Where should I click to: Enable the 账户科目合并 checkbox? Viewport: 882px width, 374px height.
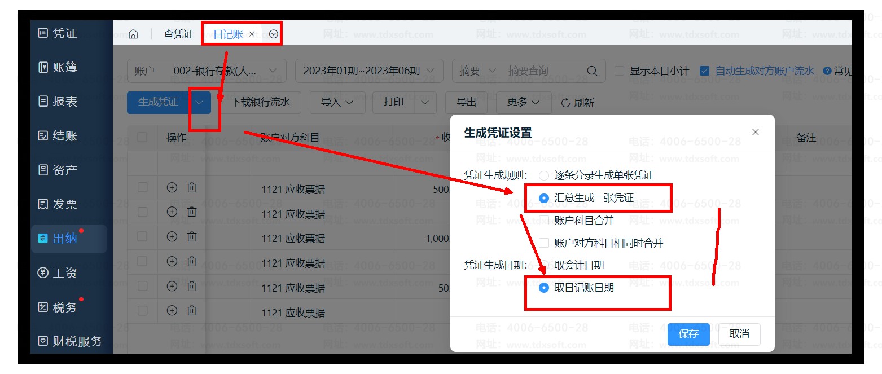[544, 221]
